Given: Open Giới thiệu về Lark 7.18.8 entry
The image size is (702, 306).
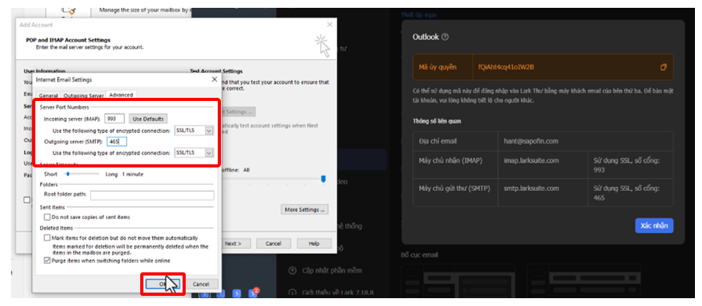Looking at the screenshot, I should pyautogui.click(x=338, y=293).
